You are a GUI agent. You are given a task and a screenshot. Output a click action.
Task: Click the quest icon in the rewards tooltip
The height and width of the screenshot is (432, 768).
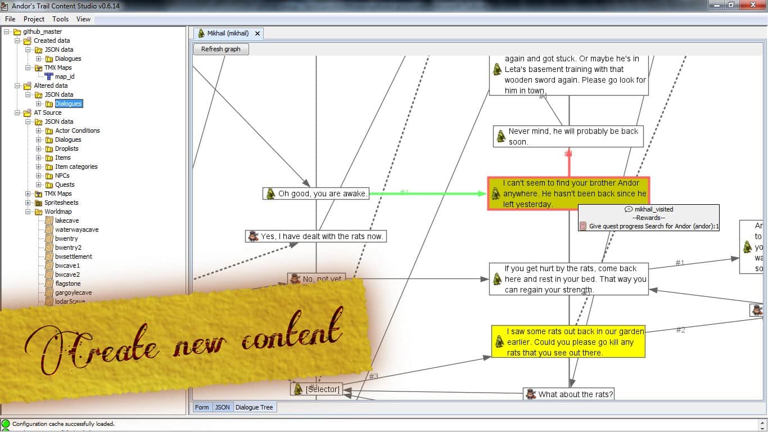point(583,226)
